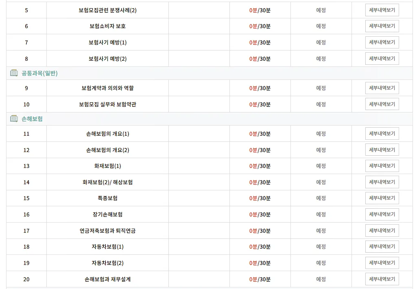Click the 예정 status on 화재보험(1) row

pyautogui.click(x=321, y=166)
